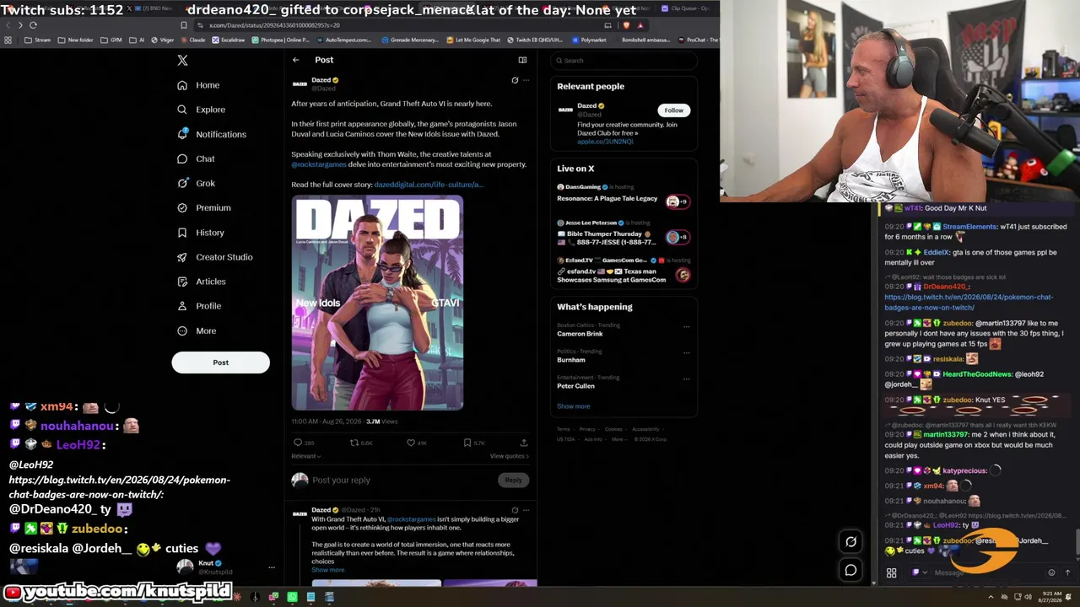Open the Premium page
Viewport: 1080px width, 607px height.
click(x=203, y=207)
